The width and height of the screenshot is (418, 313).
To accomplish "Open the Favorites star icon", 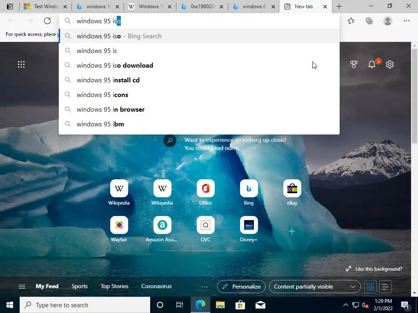I will pos(351,21).
